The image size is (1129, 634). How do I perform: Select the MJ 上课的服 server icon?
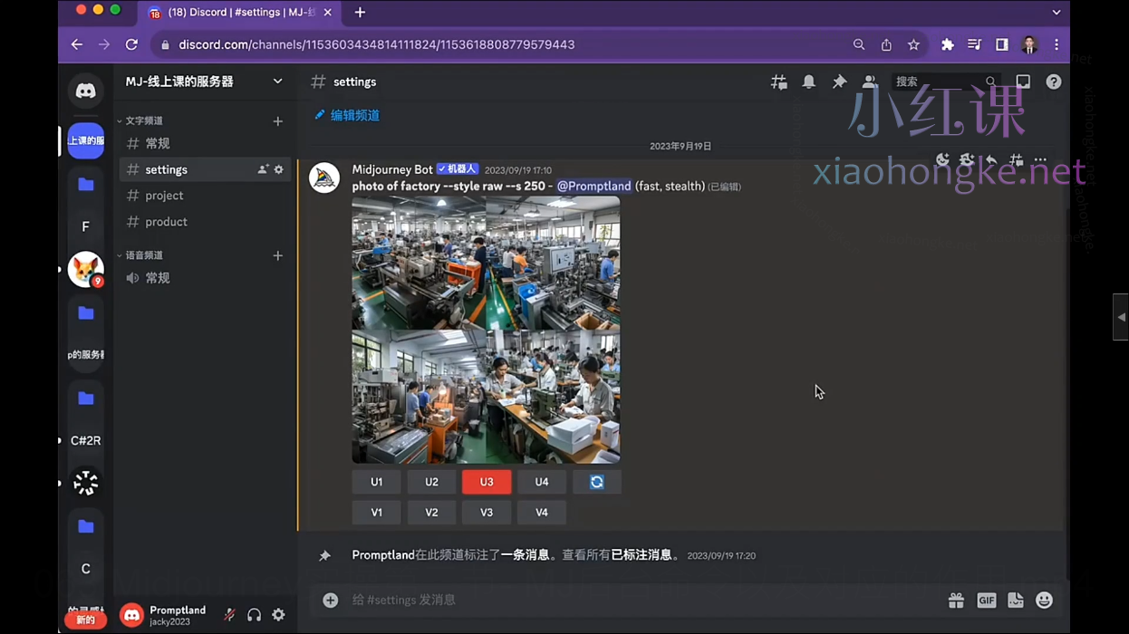(x=85, y=140)
